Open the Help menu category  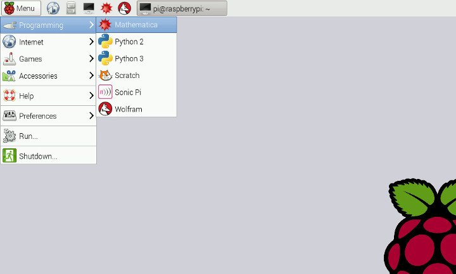[x=48, y=96]
